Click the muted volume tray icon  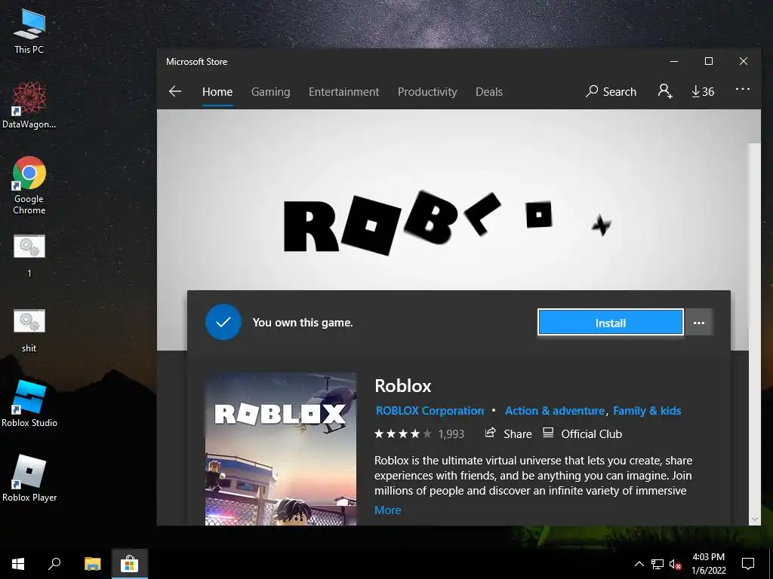point(675,564)
